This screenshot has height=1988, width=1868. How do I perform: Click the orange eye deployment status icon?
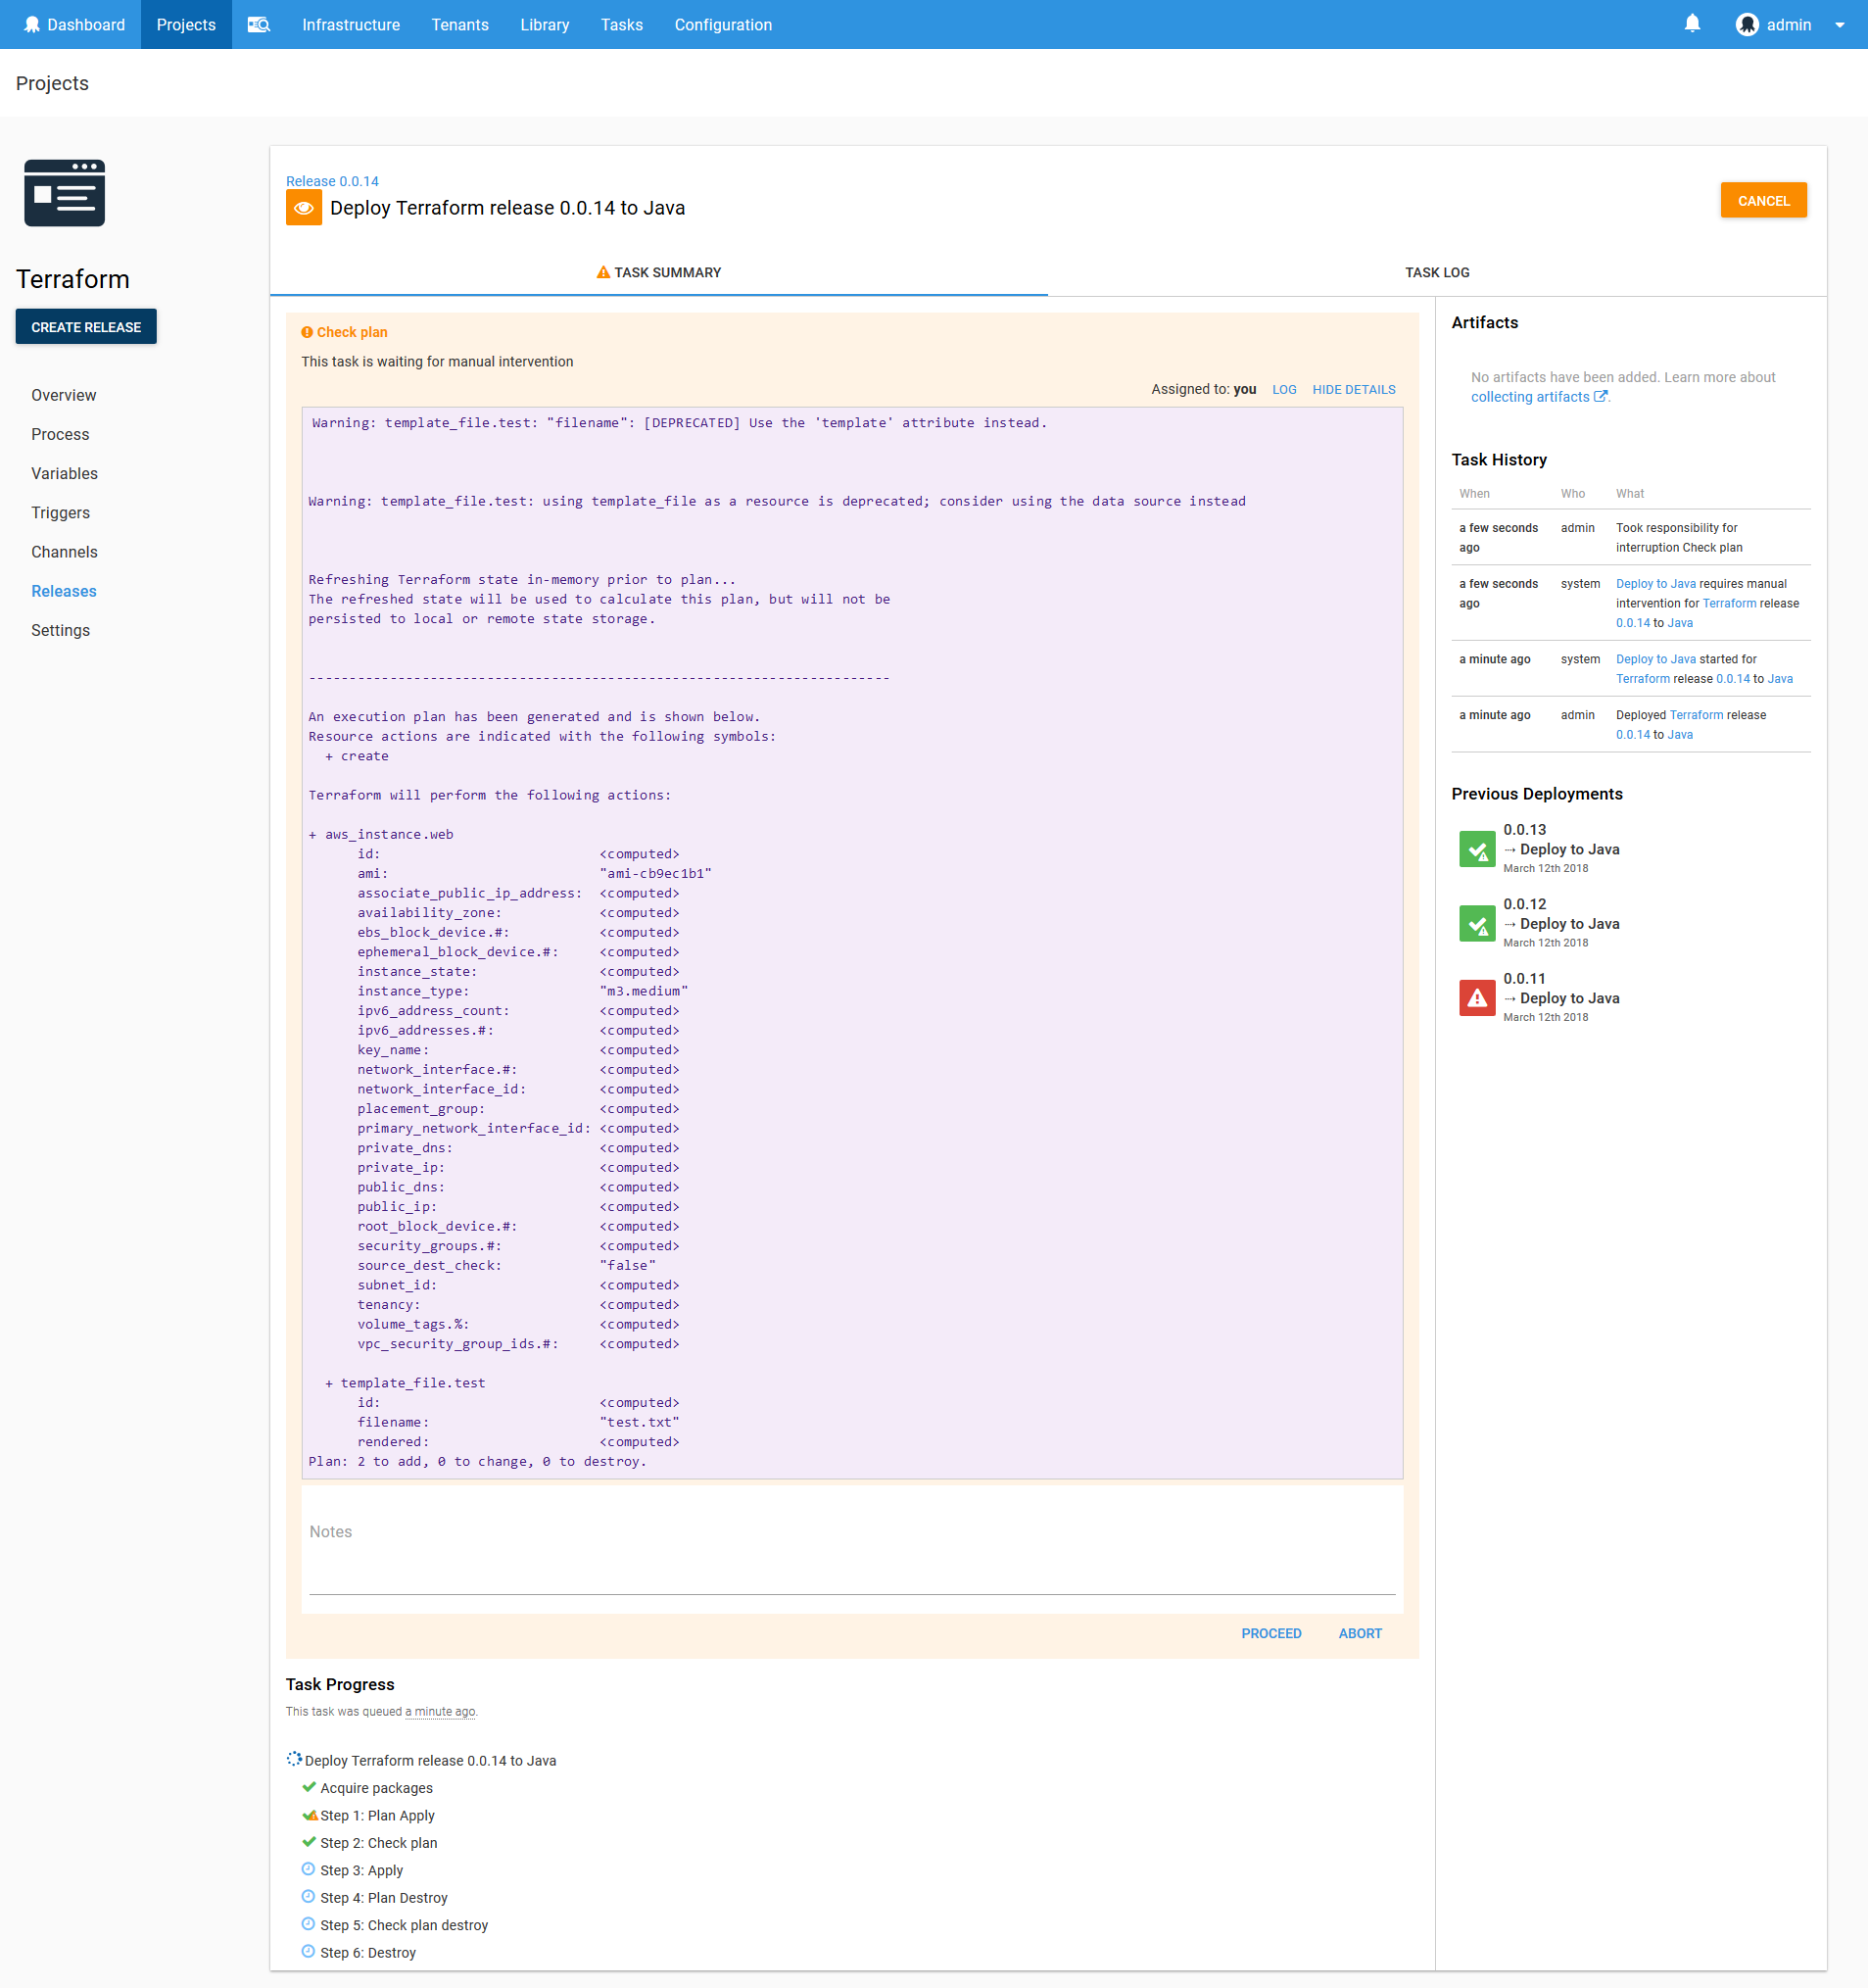pyautogui.click(x=304, y=208)
